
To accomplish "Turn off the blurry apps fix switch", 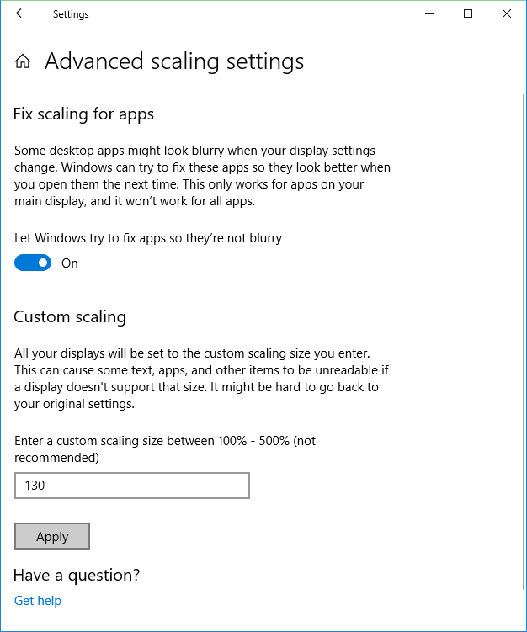I will (33, 263).
